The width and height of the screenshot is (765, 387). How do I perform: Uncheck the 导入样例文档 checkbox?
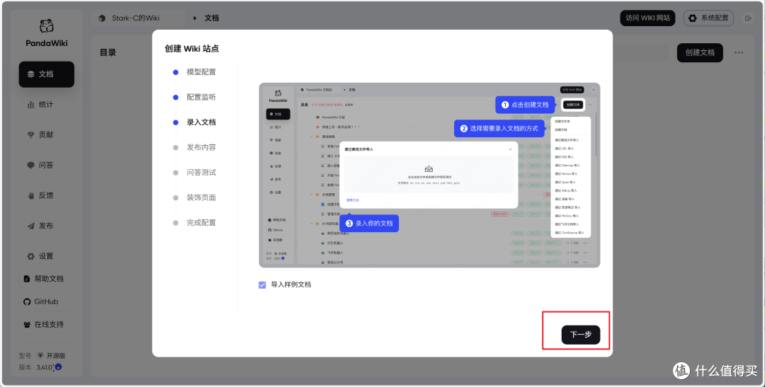tap(262, 284)
